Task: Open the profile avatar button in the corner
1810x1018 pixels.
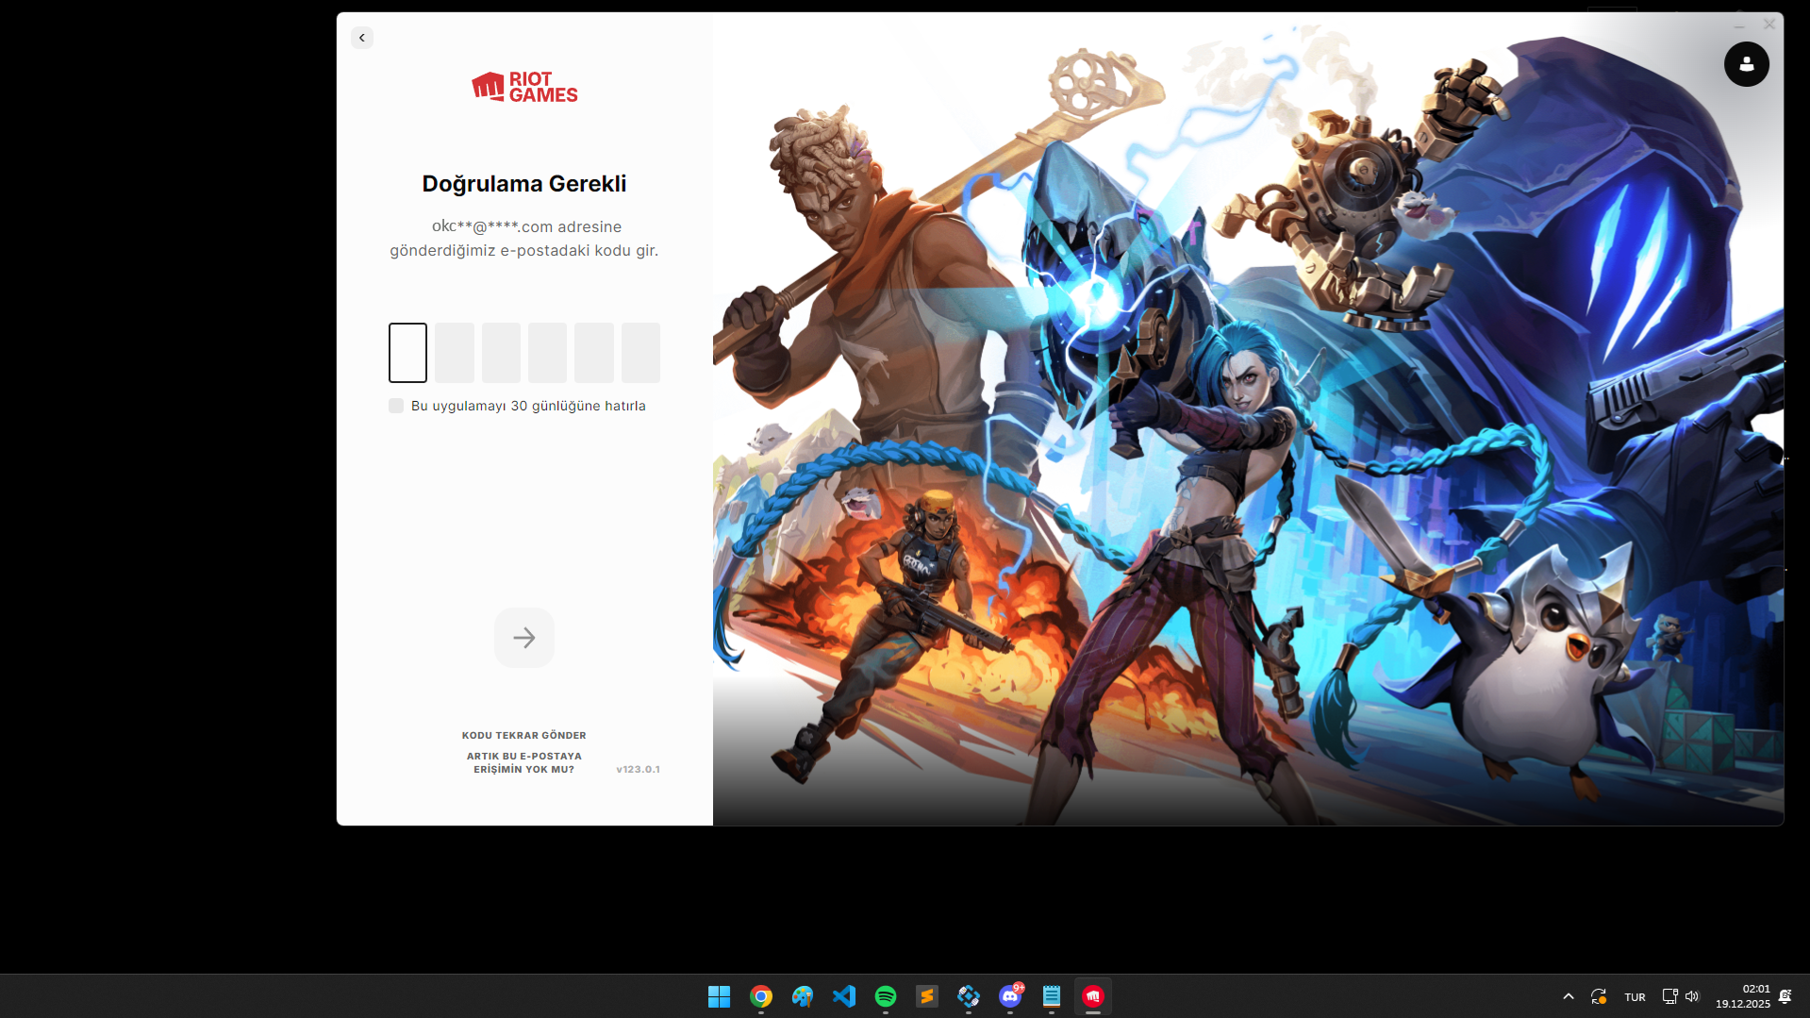Action: (x=1747, y=64)
